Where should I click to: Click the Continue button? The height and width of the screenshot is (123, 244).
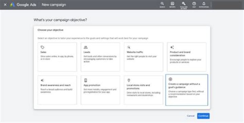203,116
